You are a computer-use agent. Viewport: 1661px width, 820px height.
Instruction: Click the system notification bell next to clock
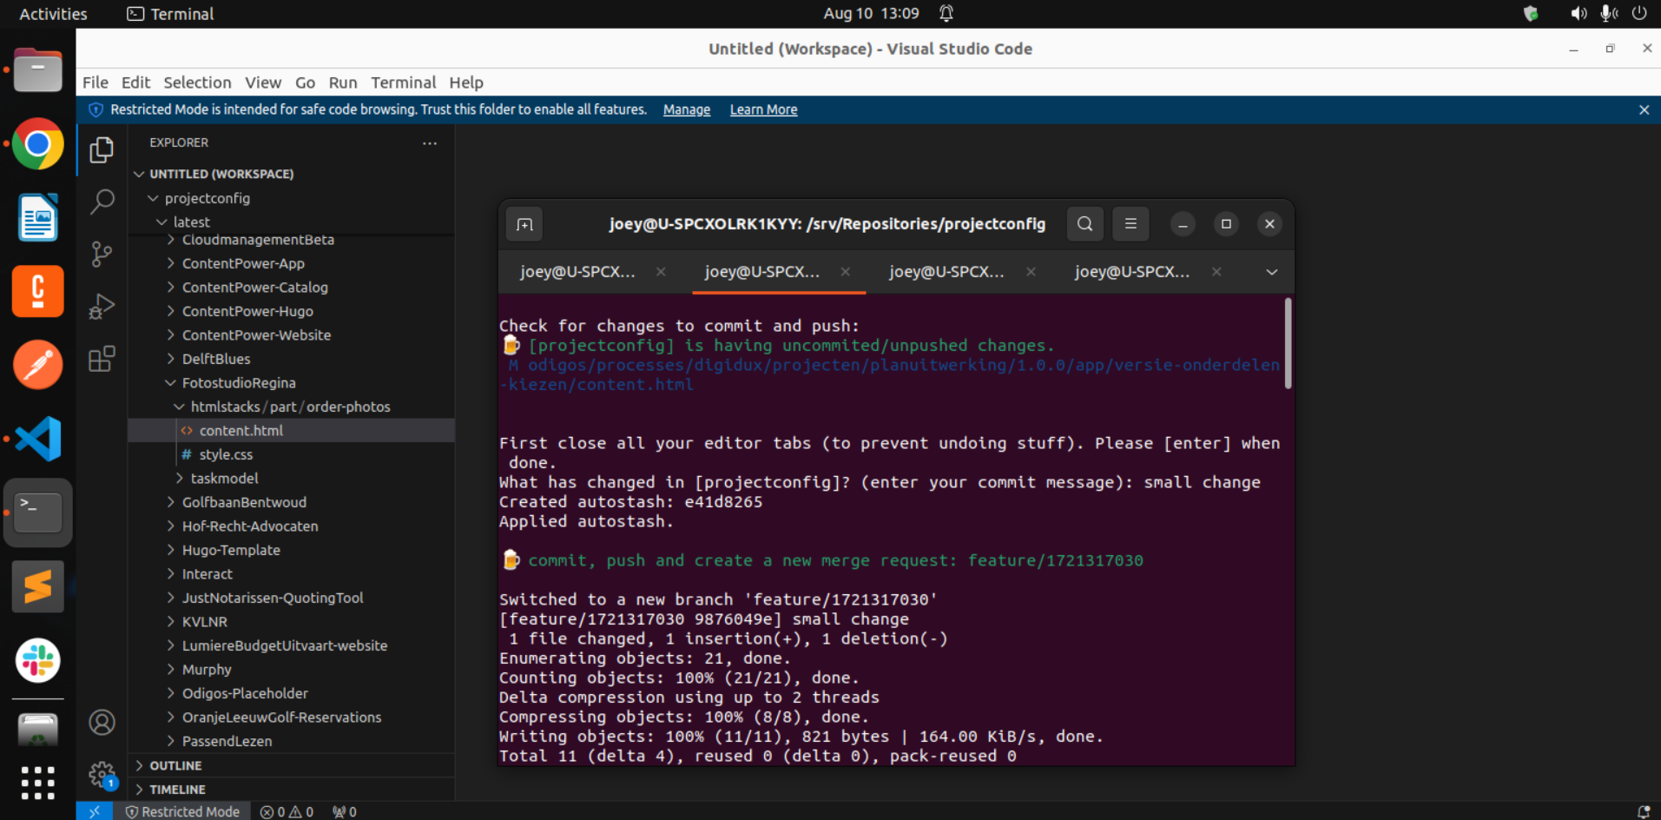click(946, 13)
